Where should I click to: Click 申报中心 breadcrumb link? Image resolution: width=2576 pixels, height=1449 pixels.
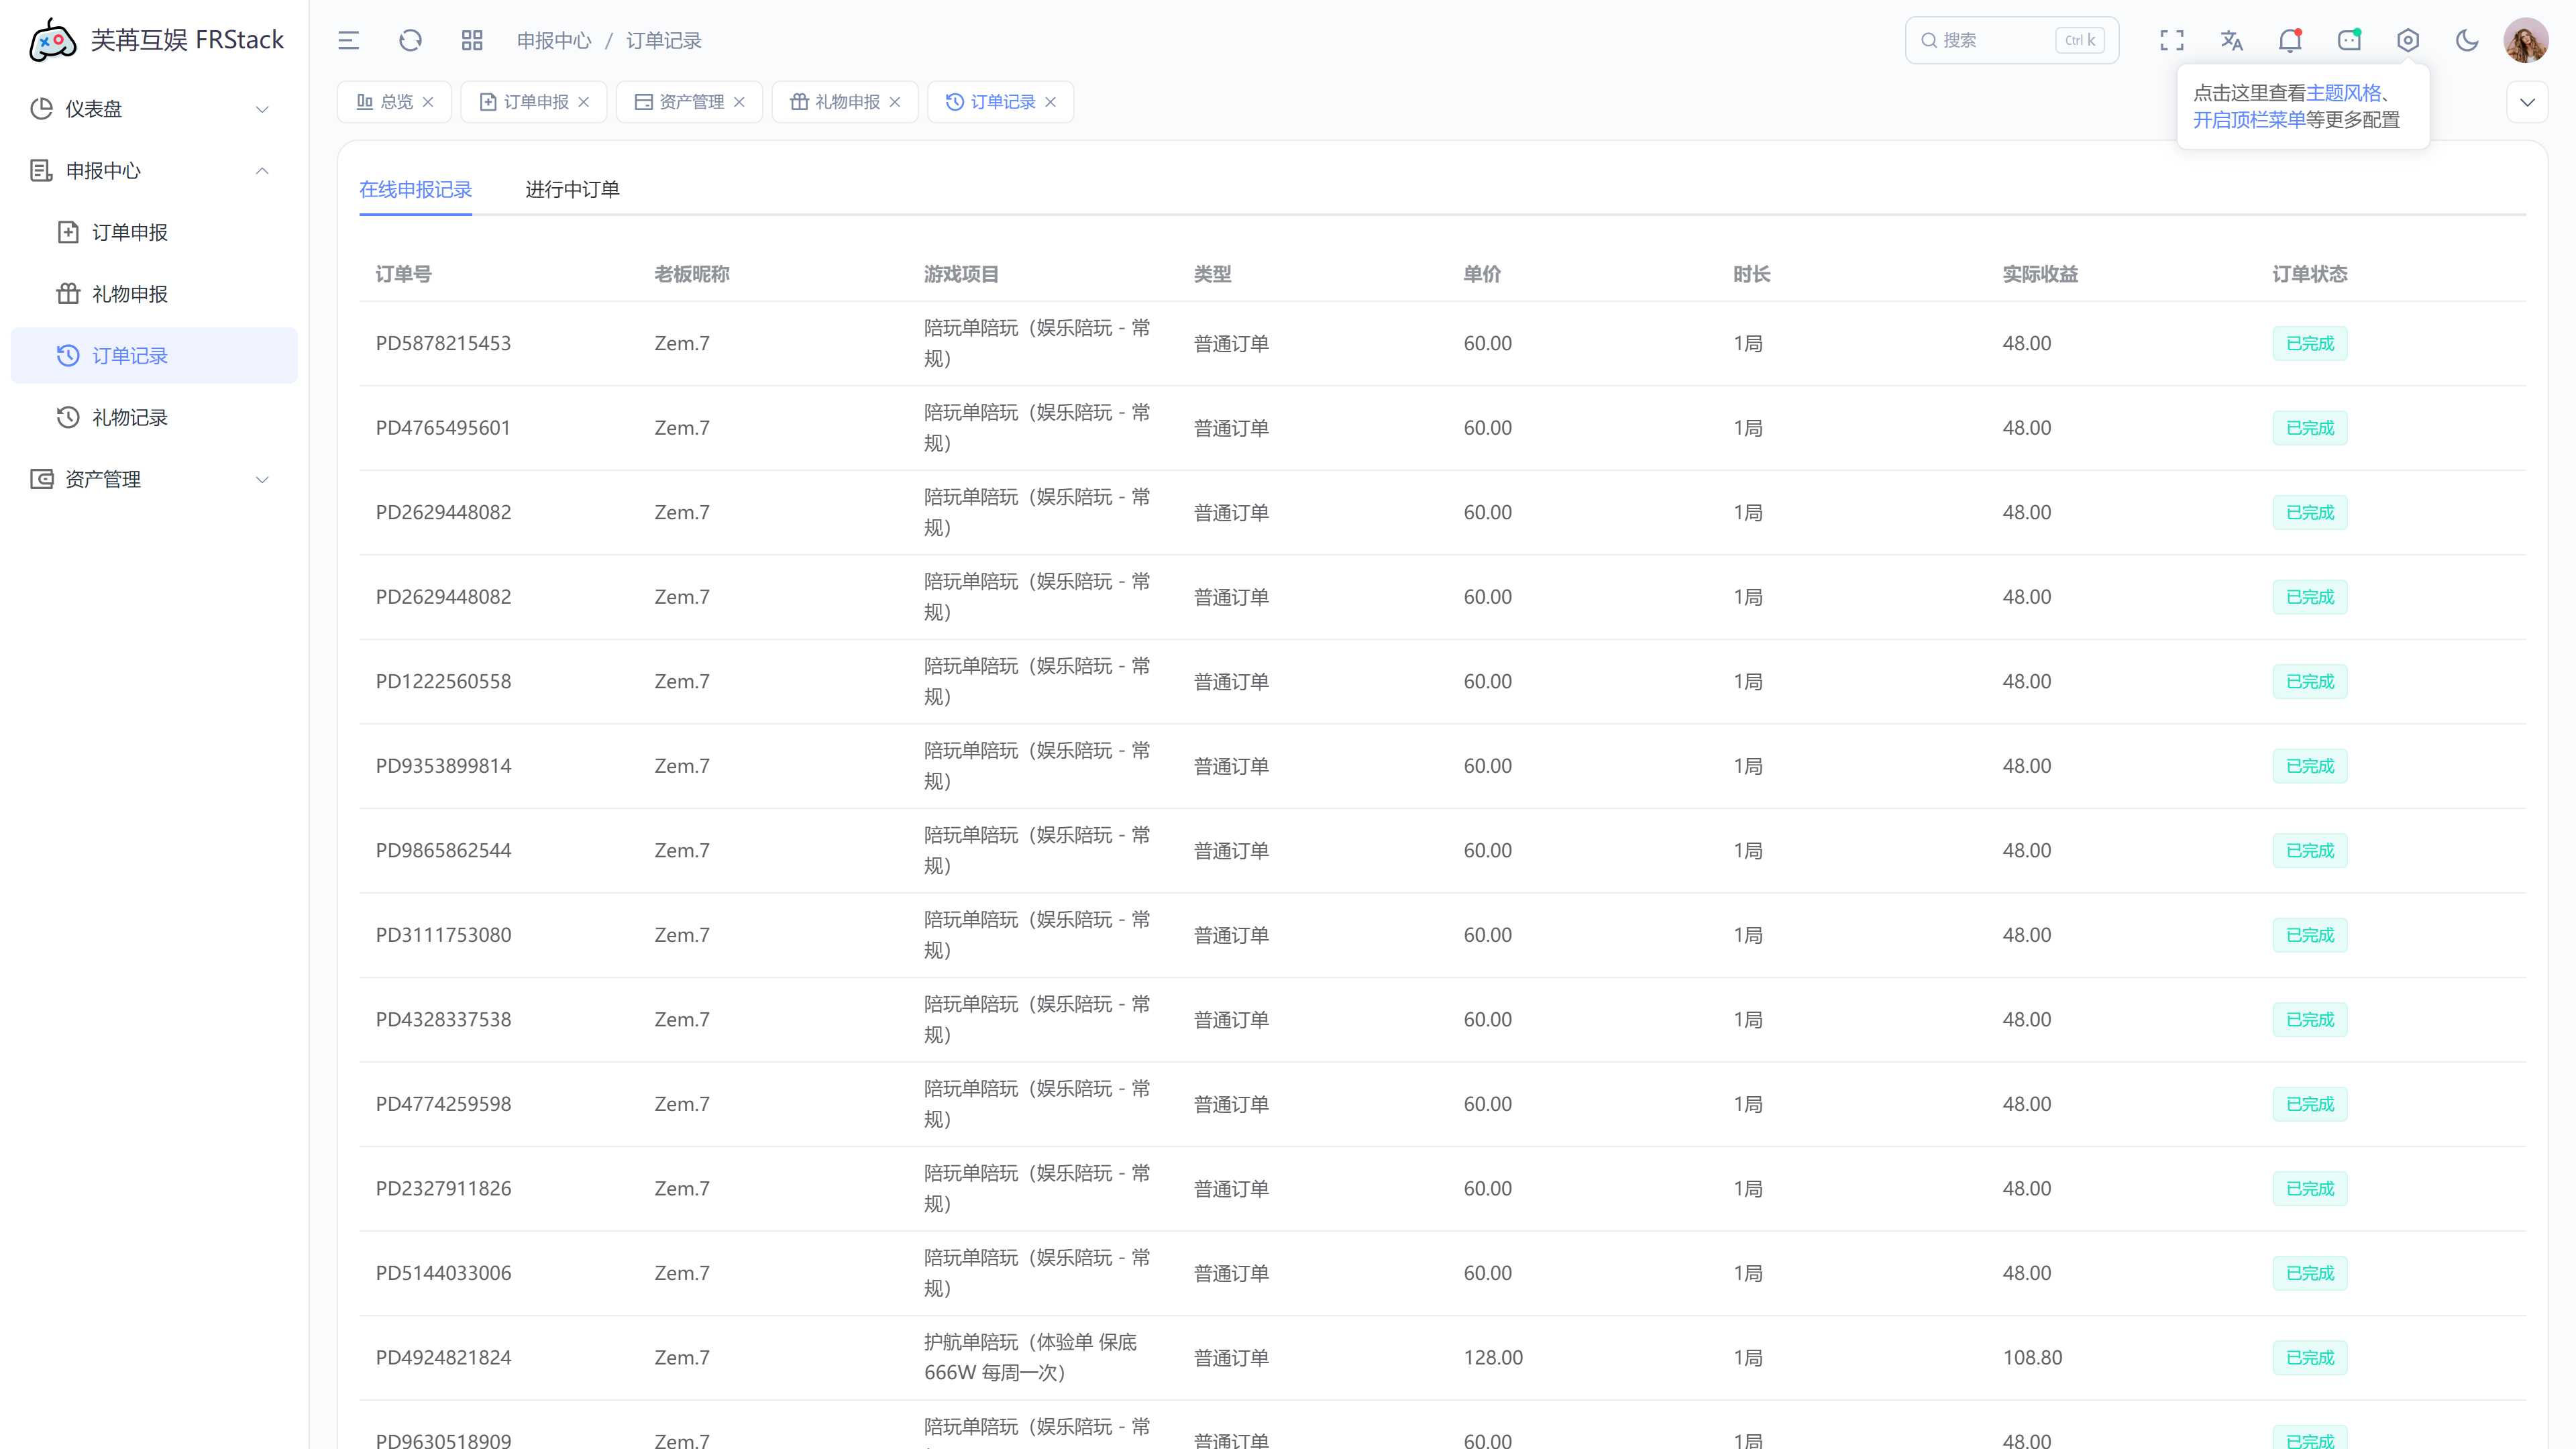tap(554, 41)
